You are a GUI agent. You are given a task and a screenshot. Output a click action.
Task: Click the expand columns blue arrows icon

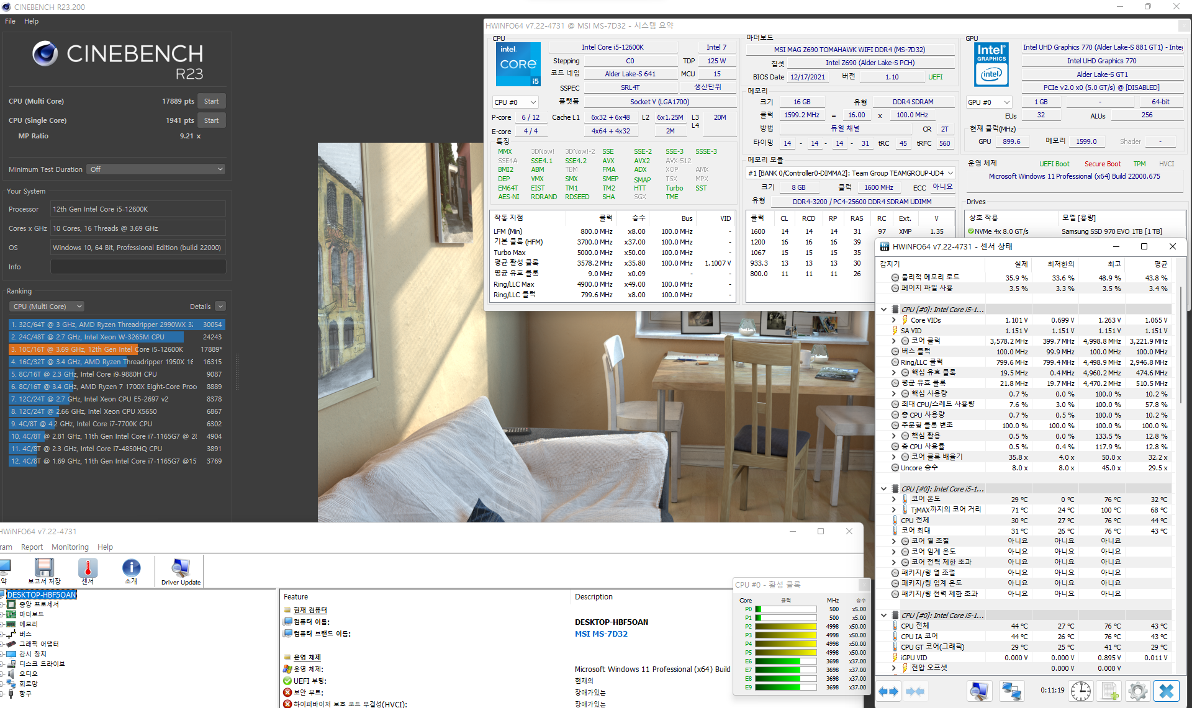[888, 691]
